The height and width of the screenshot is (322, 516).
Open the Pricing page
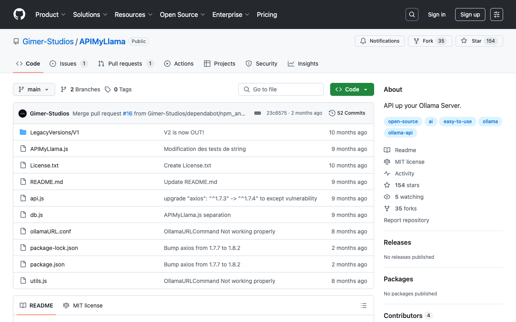pyautogui.click(x=267, y=14)
